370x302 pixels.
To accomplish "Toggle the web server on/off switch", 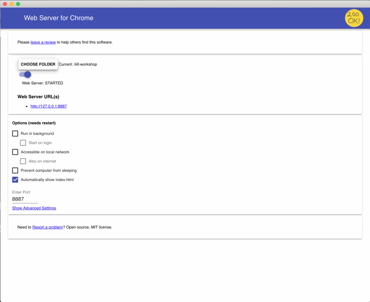I will coord(25,75).
